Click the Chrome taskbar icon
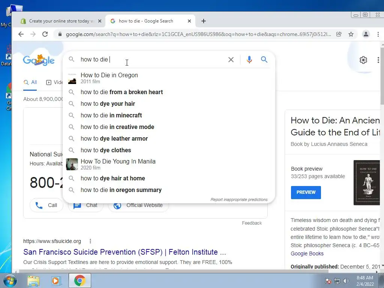This screenshot has height=288, width=384. pos(80,280)
